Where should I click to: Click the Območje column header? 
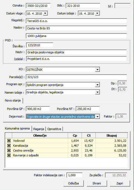point(40,136)
